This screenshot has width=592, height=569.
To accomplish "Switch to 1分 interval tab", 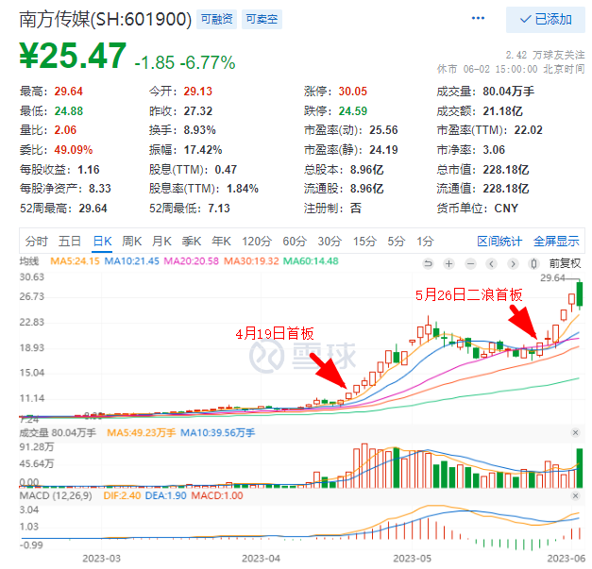I will click(x=425, y=242).
